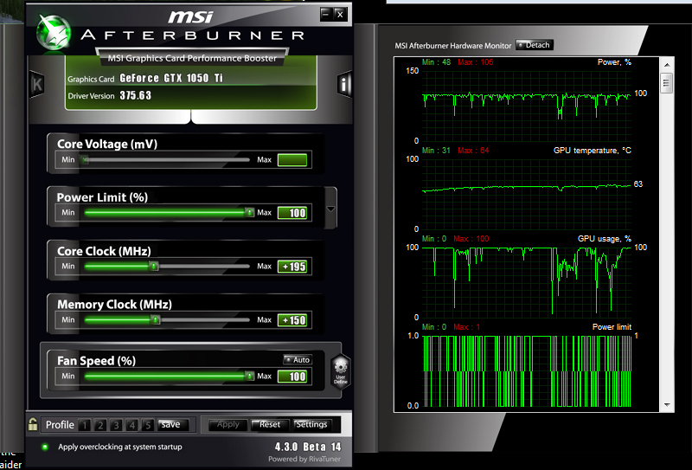Click the monitor scrollbar down arrow
The width and height of the screenshot is (692, 470).
667,405
